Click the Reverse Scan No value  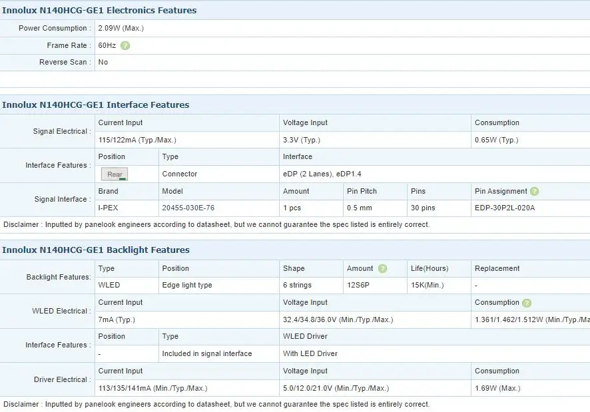click(x=103, y=63)
